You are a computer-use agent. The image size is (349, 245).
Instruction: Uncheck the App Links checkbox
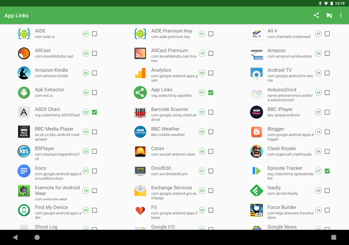coord(211,92)
